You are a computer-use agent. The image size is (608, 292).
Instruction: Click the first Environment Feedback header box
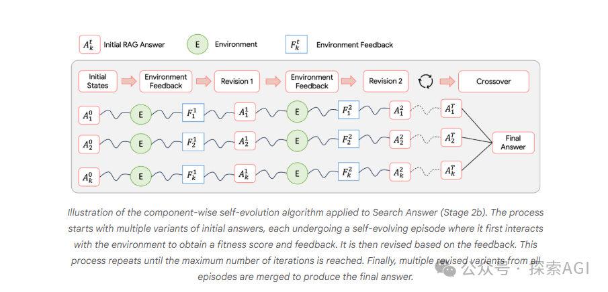165,81
